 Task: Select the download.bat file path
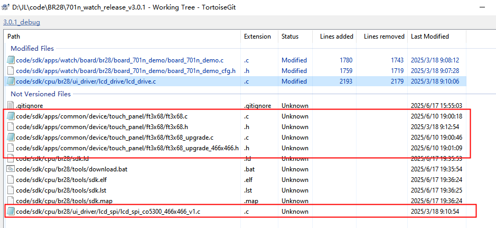pos(71,169)
